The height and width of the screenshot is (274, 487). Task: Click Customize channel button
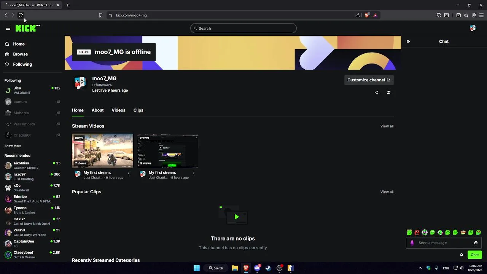coord(369,80)
